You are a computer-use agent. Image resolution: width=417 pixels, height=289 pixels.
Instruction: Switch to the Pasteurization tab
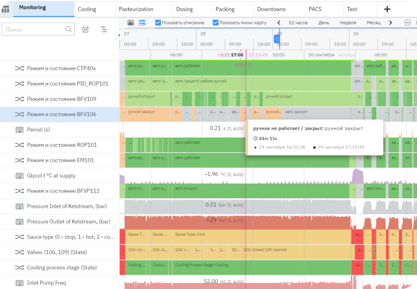[x=136, y=9]
